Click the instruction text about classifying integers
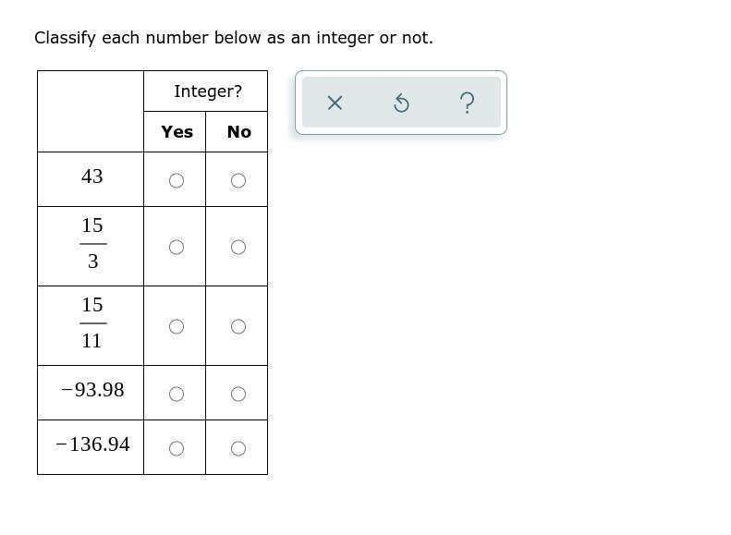 (x=234, y=38)
